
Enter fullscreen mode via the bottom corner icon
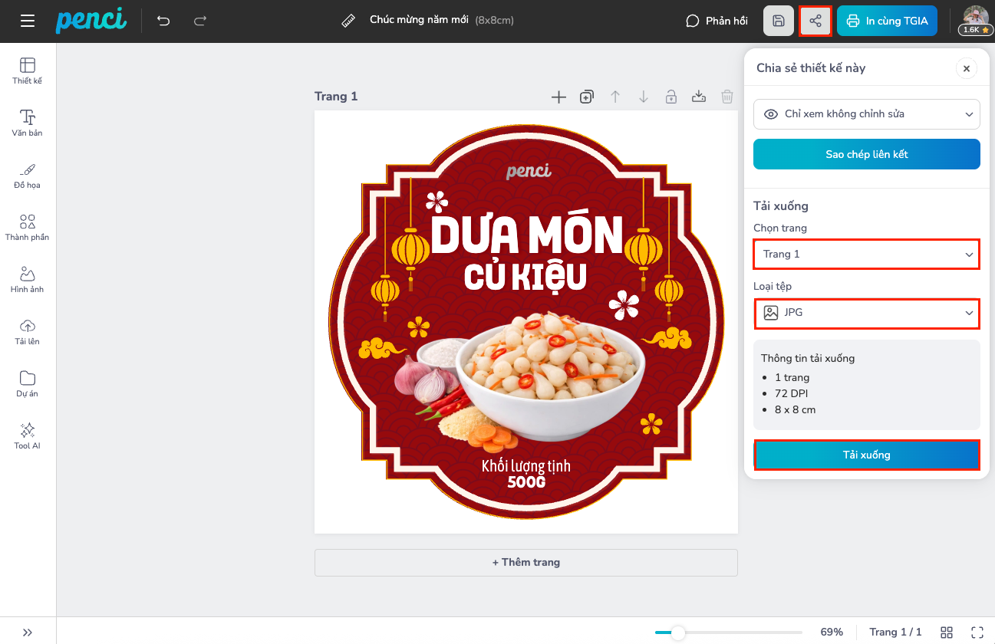point(977,632)
